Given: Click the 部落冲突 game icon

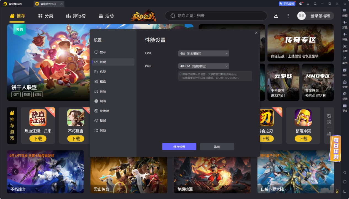Looking at the screenshot, I should [303, 118].
